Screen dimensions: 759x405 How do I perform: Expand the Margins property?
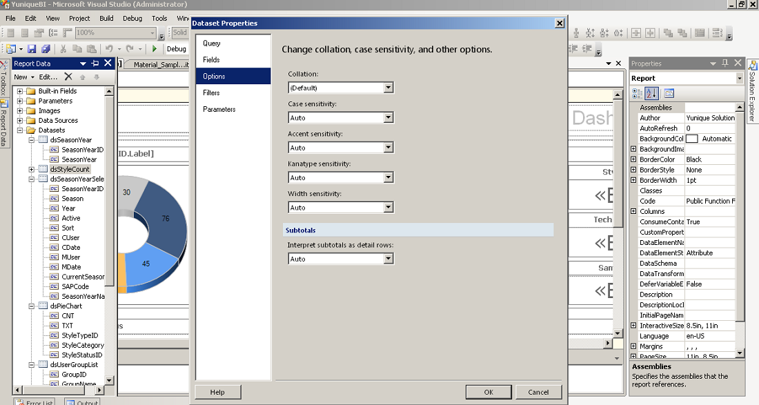click(633, 346)
